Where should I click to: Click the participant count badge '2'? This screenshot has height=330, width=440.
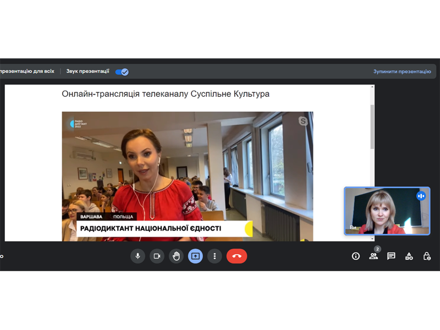click(x=377, y=249)
